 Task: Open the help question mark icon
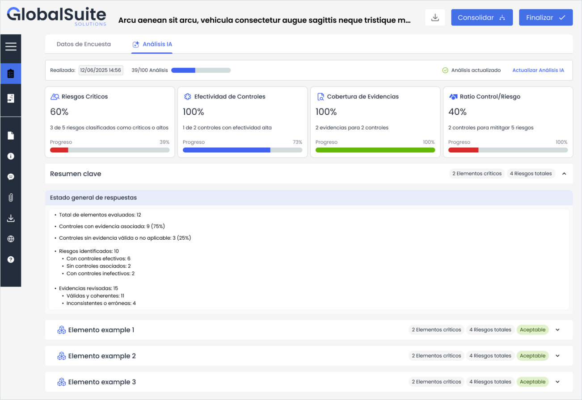pos(11,259)
